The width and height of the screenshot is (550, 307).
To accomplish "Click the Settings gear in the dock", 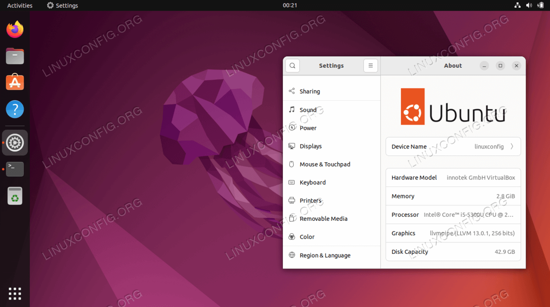I will pos(15,143).
